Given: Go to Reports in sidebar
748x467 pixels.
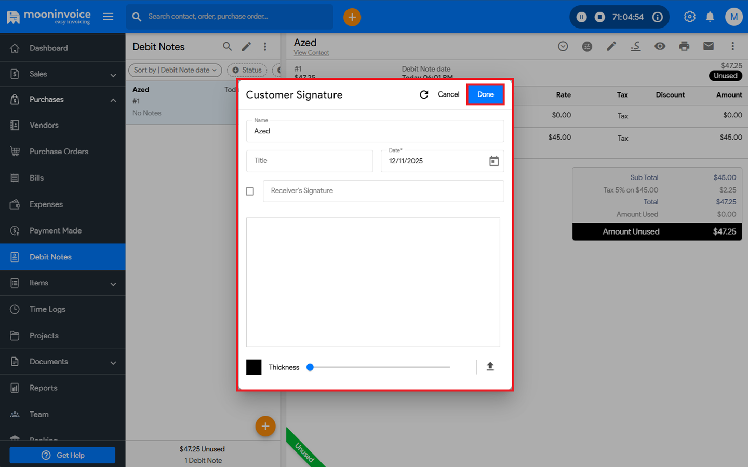Looking at the screenshot, I should tap(43, 388).
